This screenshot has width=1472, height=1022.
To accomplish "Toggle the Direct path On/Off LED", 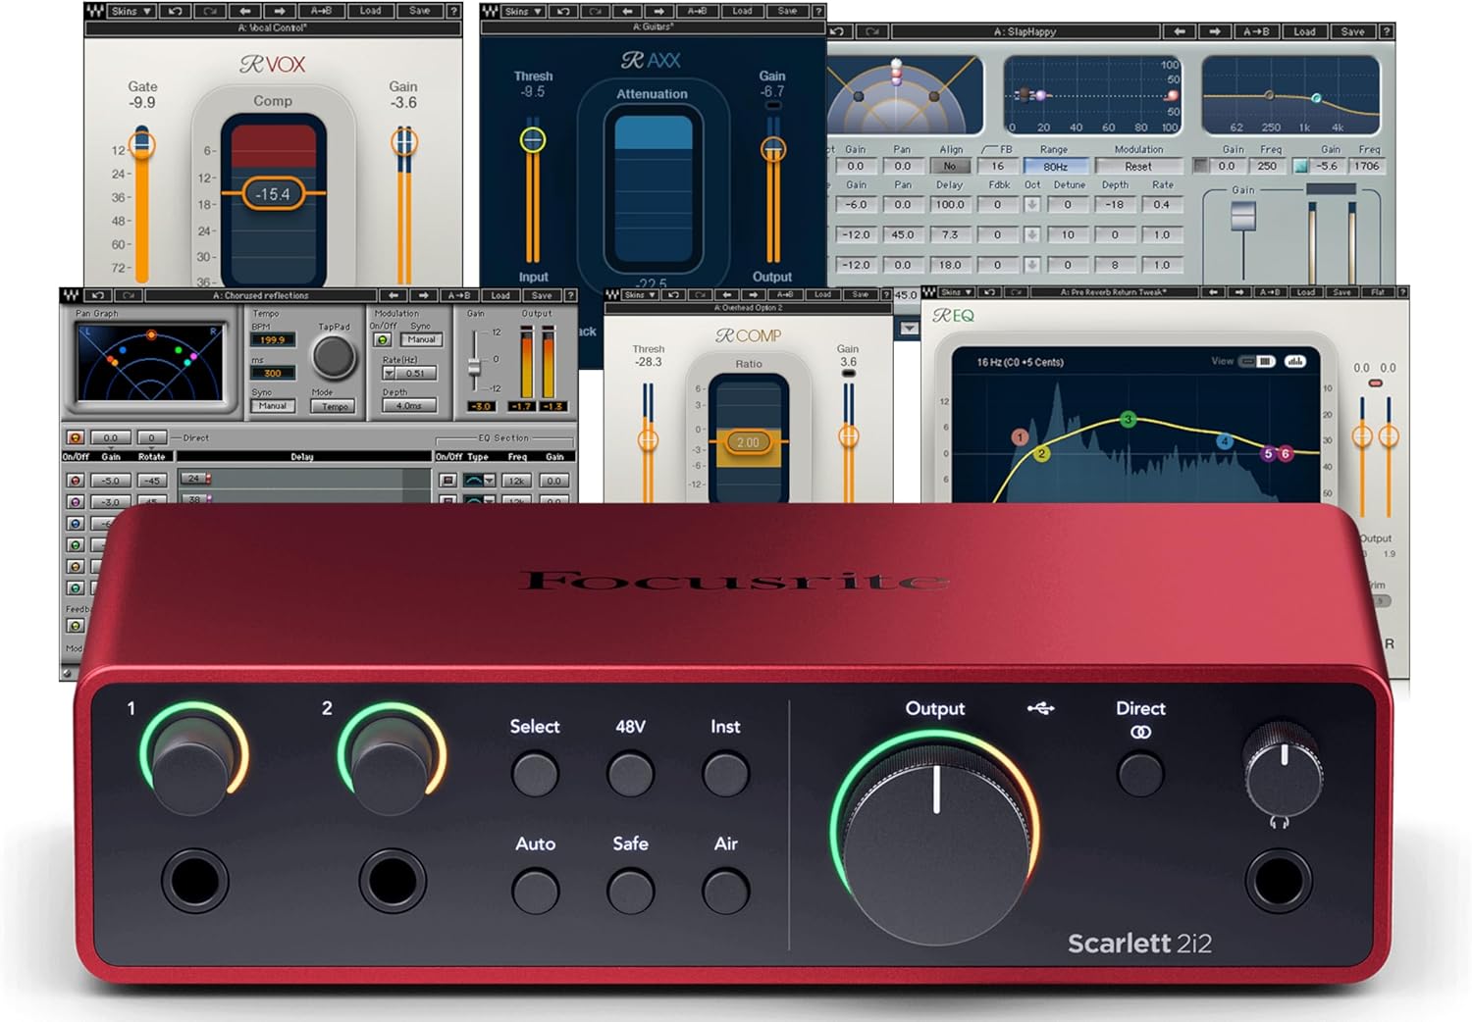I will click(75, 436).
